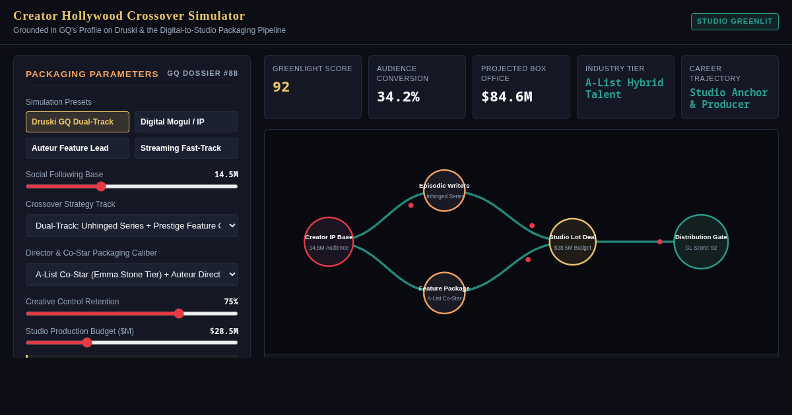Click the 14.5M social following value
Screen dimensions: 792x415
(x=226, y=175)
